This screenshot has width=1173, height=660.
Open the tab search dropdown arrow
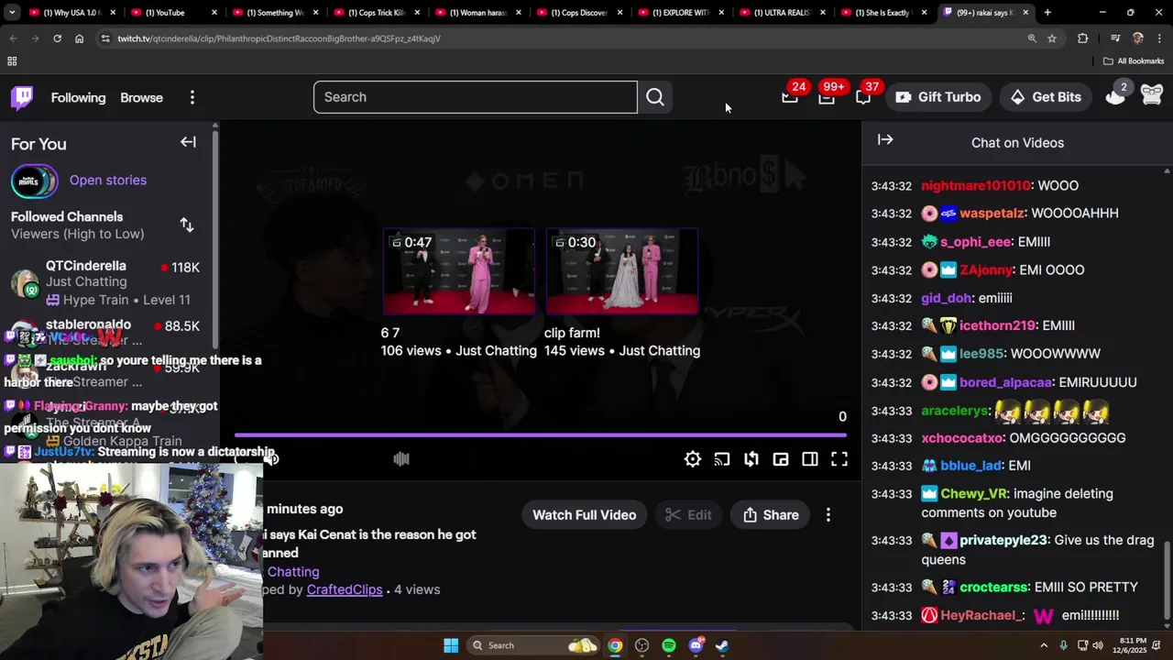[x=12, y=13]
